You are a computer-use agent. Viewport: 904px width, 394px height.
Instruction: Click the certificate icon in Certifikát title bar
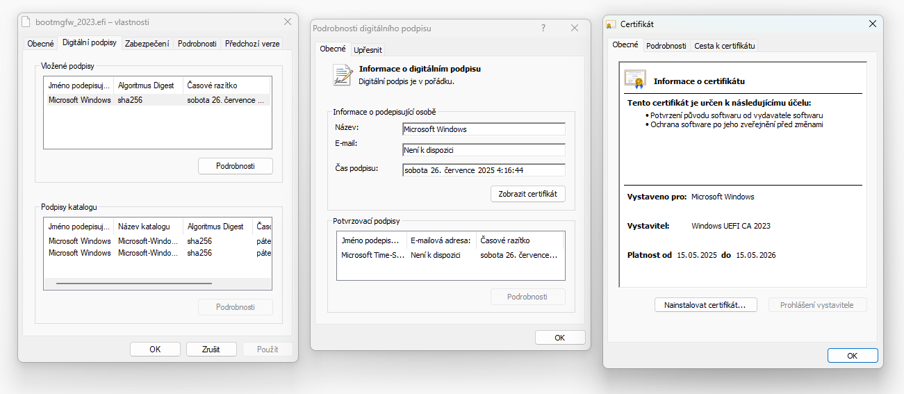(611, 24)
